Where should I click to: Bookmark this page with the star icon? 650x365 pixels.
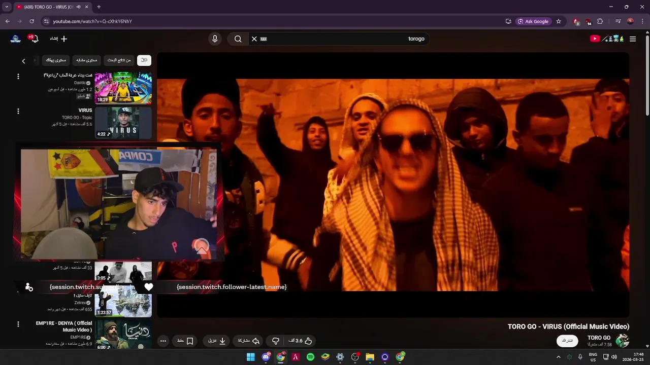coord(559,21)
